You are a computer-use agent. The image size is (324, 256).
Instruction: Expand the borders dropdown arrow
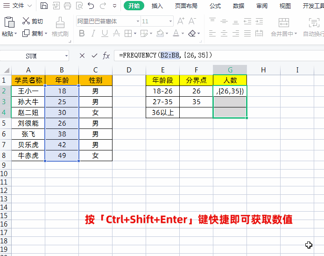135,33
